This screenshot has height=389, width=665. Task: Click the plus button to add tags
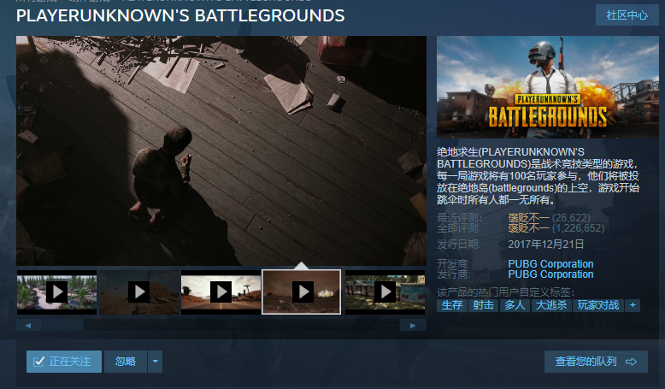click(x=633, y=305)
